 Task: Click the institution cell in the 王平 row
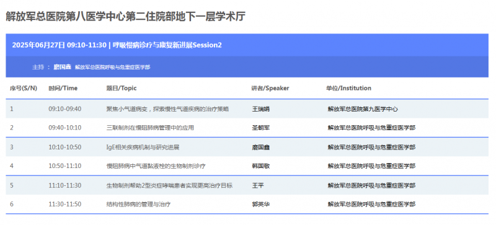coord(371,185)
